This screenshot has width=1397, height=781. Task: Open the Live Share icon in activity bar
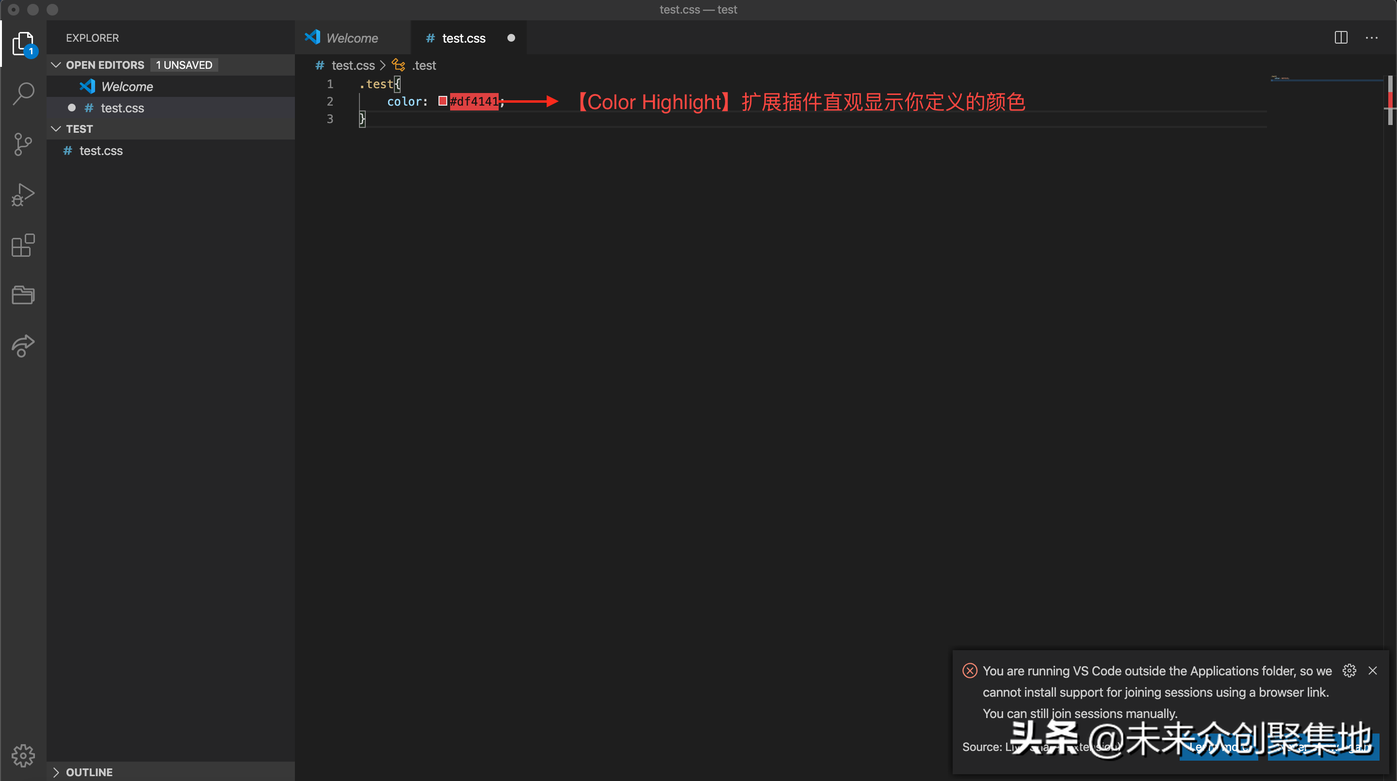23,345
